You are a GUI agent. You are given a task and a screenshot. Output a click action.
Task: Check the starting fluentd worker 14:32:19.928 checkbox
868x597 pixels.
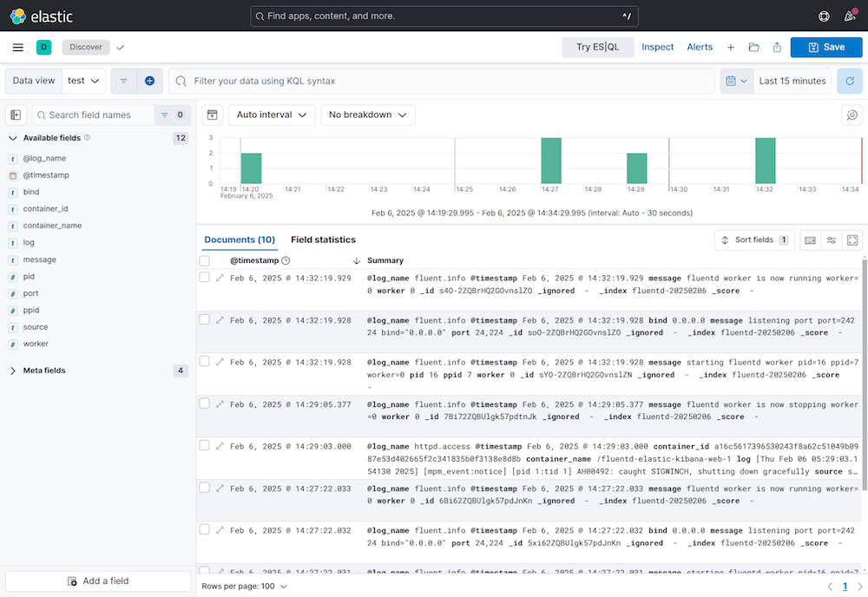click(204, 361)
